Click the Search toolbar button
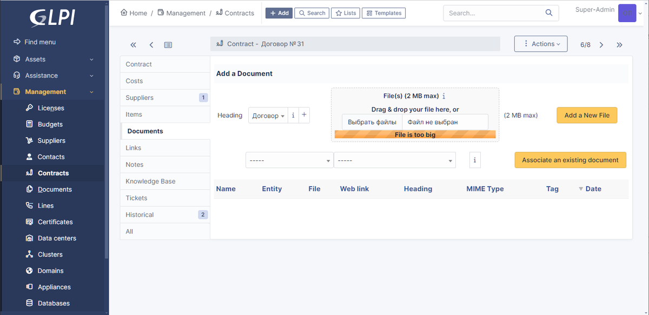The image size is (649, 315). (x=312, y=13)
